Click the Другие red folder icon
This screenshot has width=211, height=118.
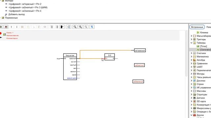[x=195, y=115]
